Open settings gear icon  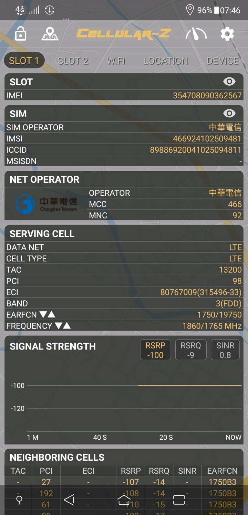pyautogui.click(x=227, y=34)
